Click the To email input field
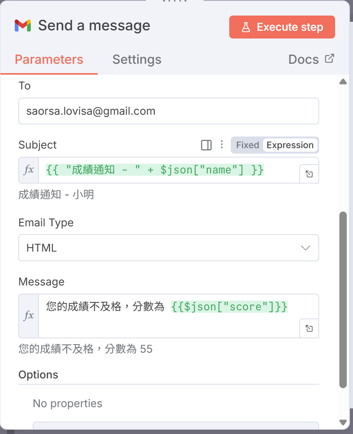Screen dimensions: 353x434 click(x=169, y=111)
